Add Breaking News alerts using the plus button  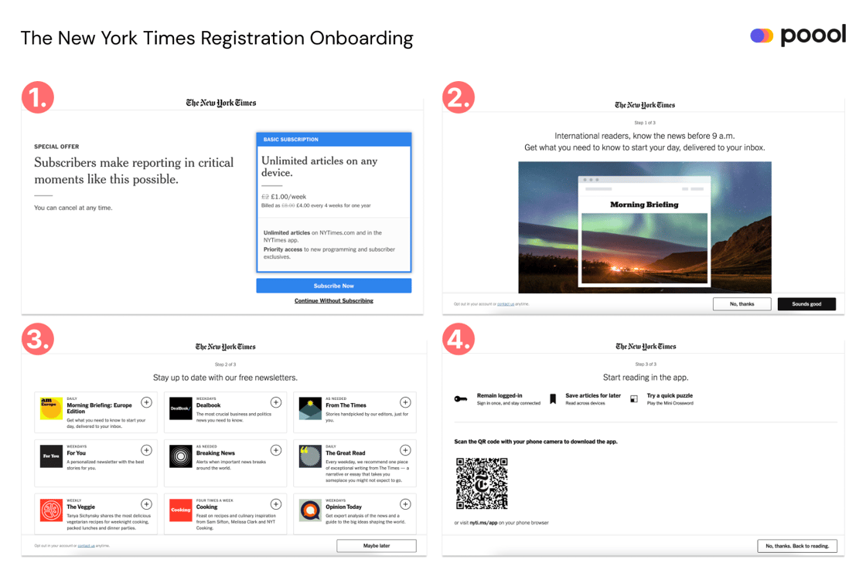[x=275, y=449]
